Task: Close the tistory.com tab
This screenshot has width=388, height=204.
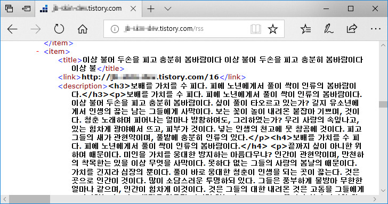Action: click(x=133, y=9)
